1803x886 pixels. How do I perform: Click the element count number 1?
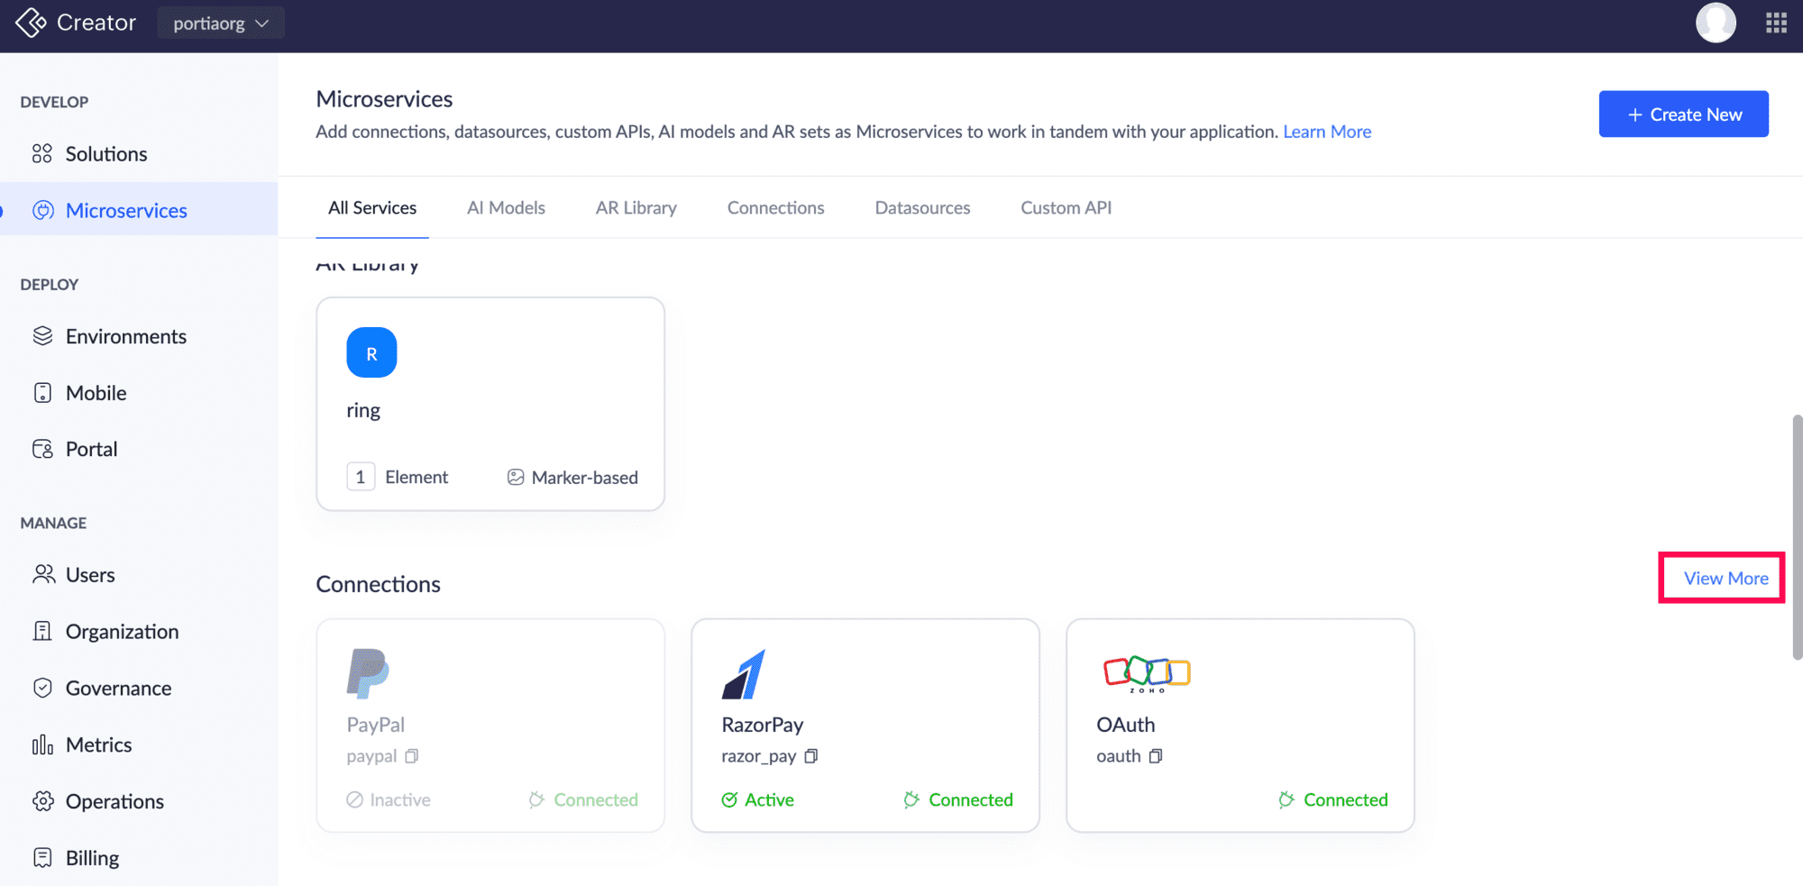361,477
